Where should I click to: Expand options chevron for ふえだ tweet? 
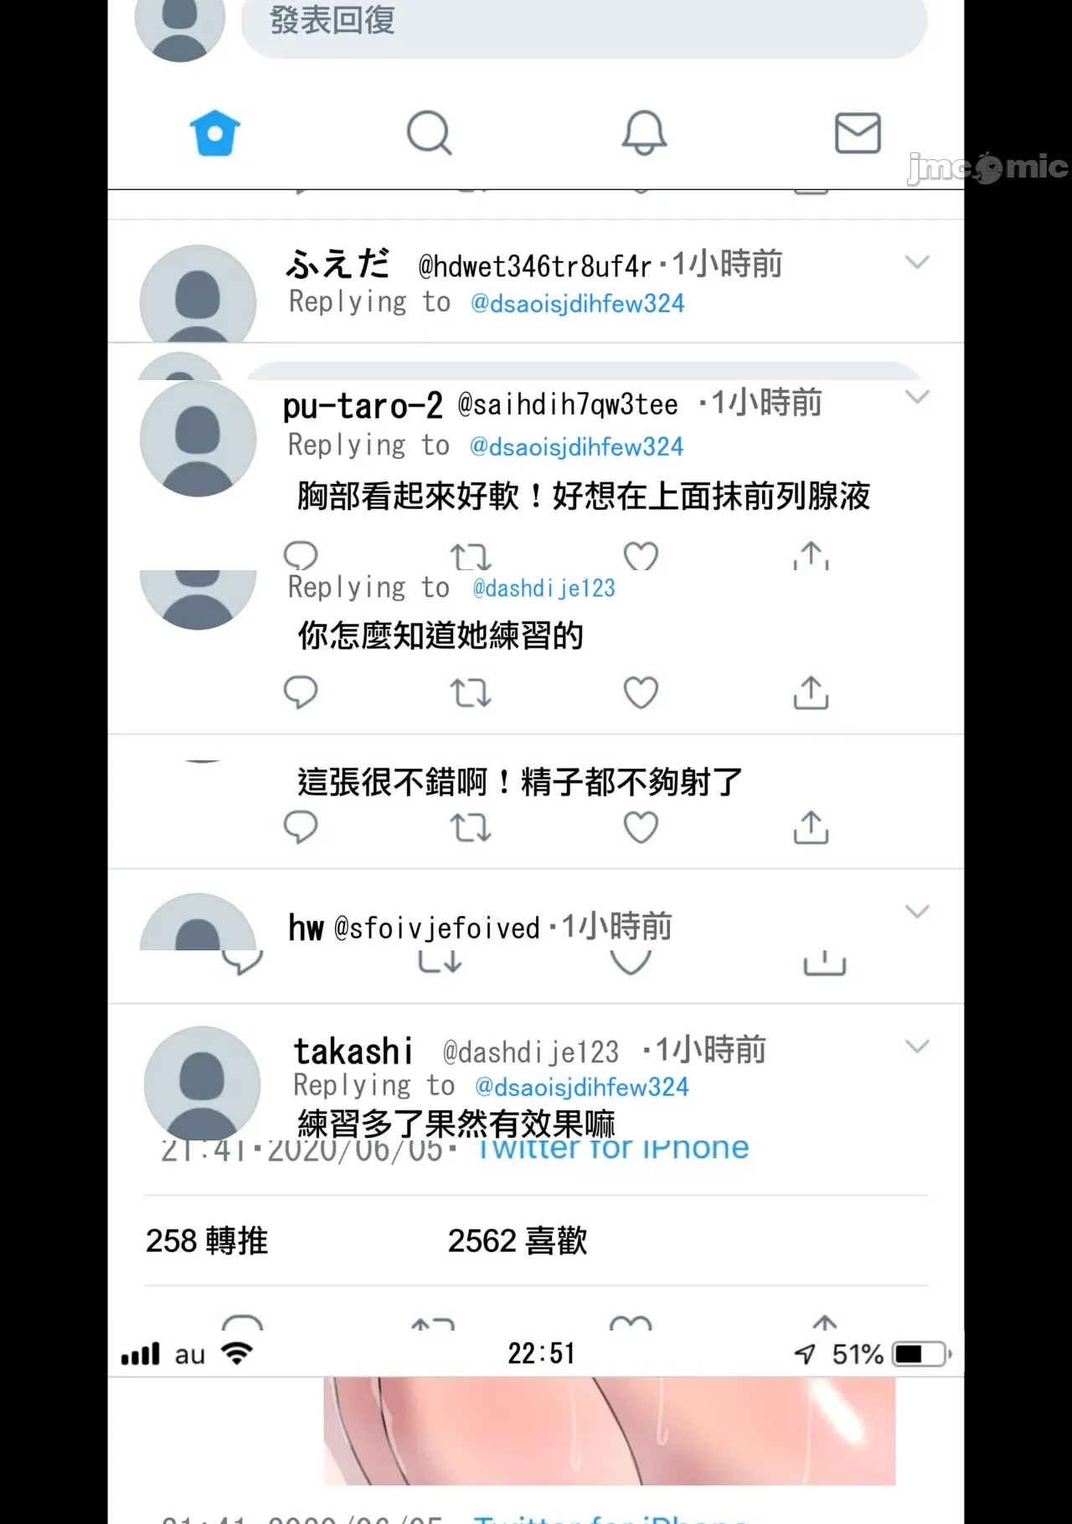coord(918,262)
